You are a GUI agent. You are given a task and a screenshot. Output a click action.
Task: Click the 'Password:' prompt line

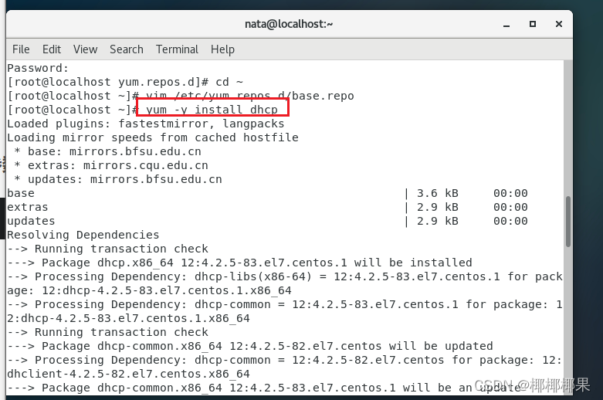tap(38, 68)
